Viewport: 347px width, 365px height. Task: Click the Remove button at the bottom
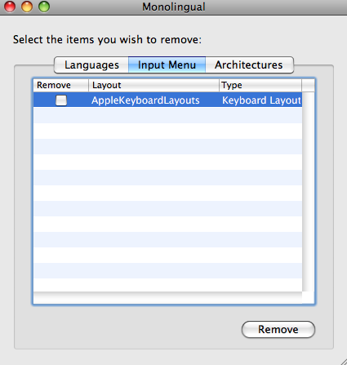pyautogui.click(x=278, y=329)
